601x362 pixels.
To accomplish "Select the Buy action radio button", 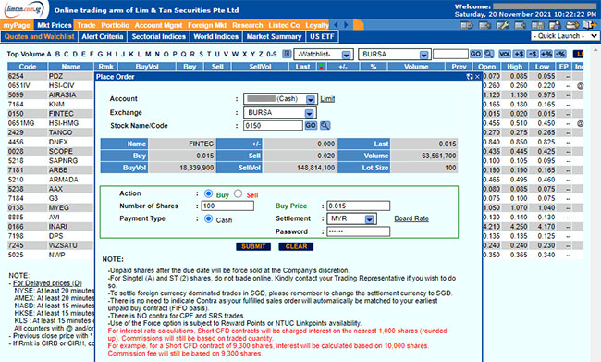I will coord(209,193).
